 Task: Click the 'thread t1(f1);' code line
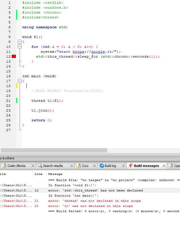[47, 101]
